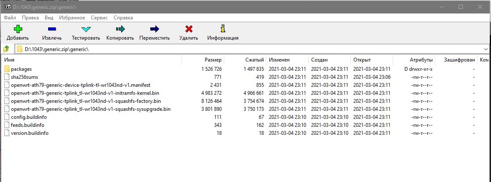Click the initramfs-kernel.bin file icon
Viewport: 491px width, 182px height.
pos(7,93)
